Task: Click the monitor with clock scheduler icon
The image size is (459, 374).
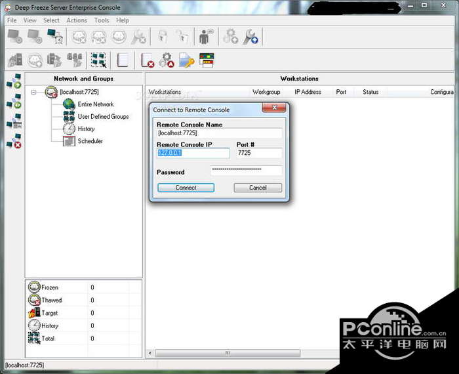Action: (55, 37)
